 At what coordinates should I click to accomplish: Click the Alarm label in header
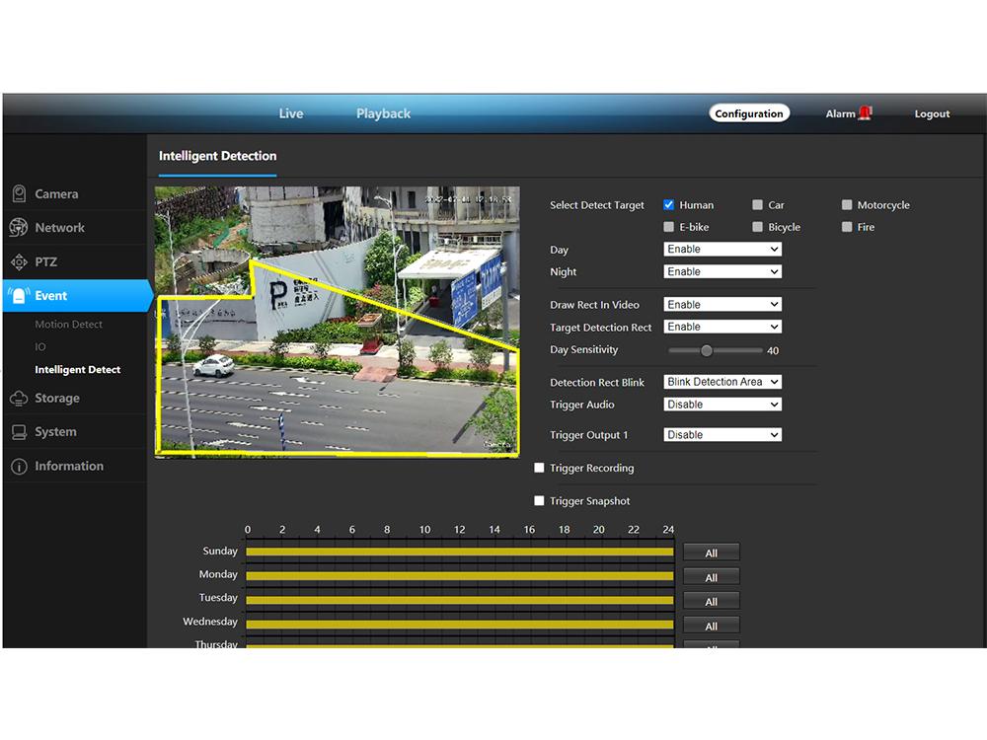coord(840,113)
